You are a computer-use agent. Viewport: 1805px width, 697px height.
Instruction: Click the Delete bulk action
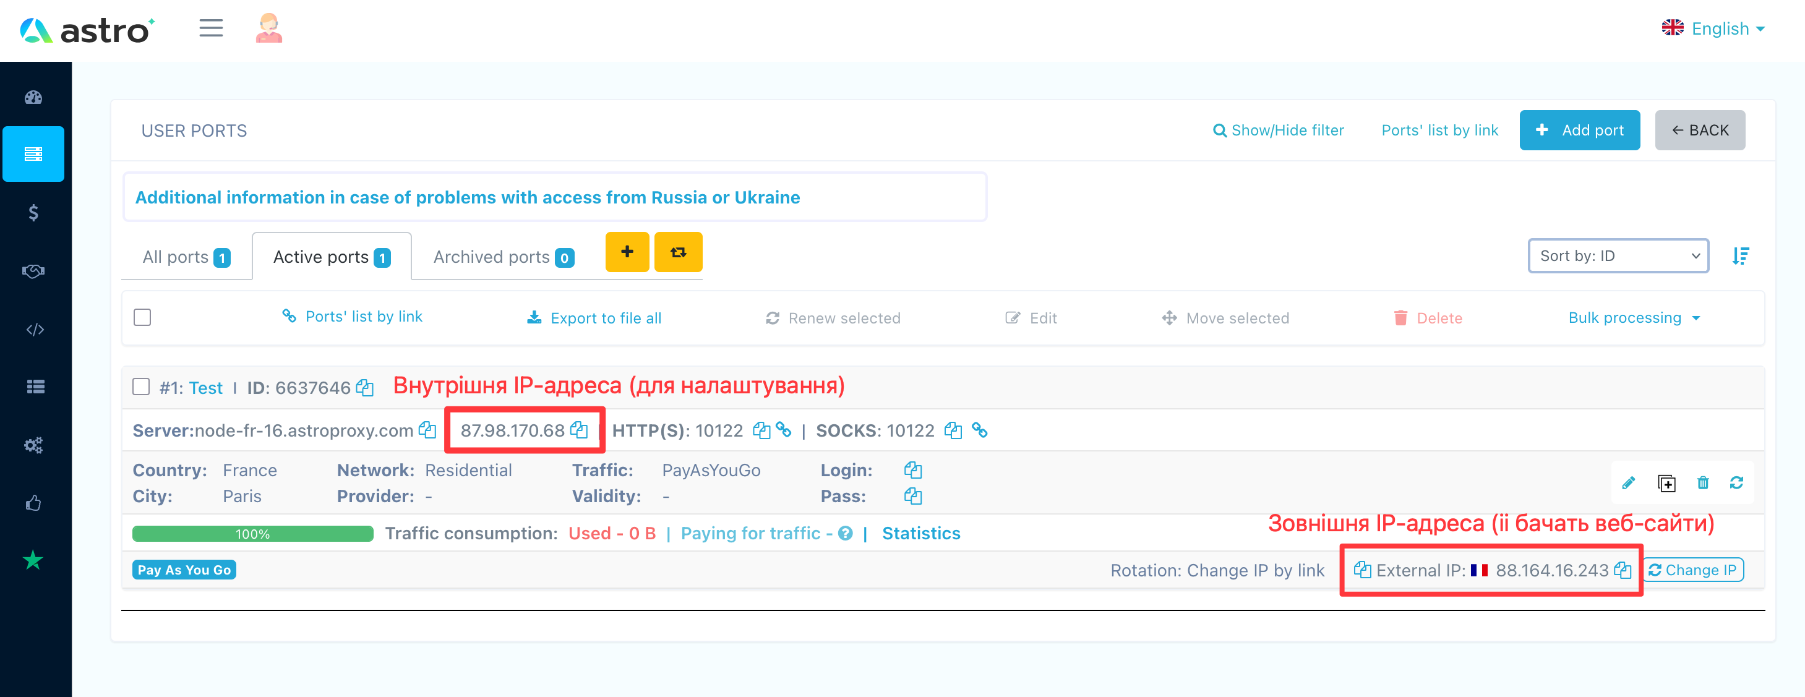1428,318
